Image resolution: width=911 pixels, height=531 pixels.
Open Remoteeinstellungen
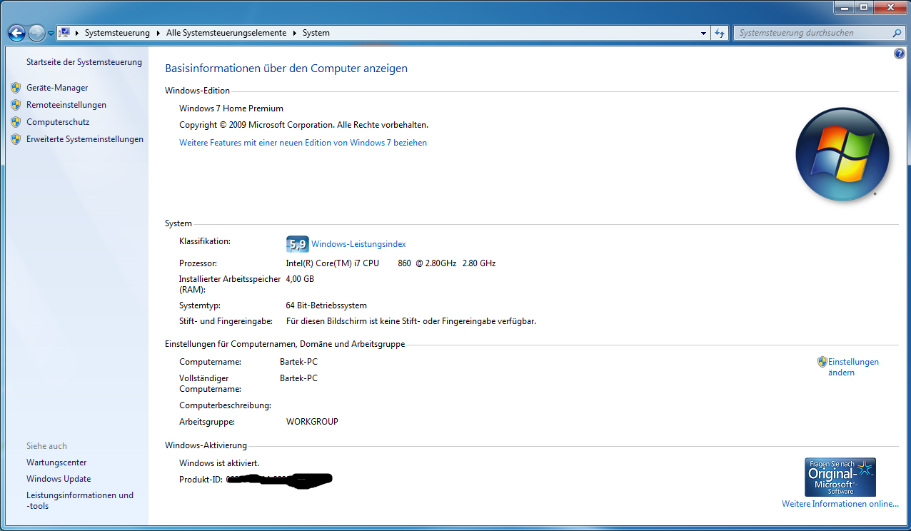tap(66, 105)
